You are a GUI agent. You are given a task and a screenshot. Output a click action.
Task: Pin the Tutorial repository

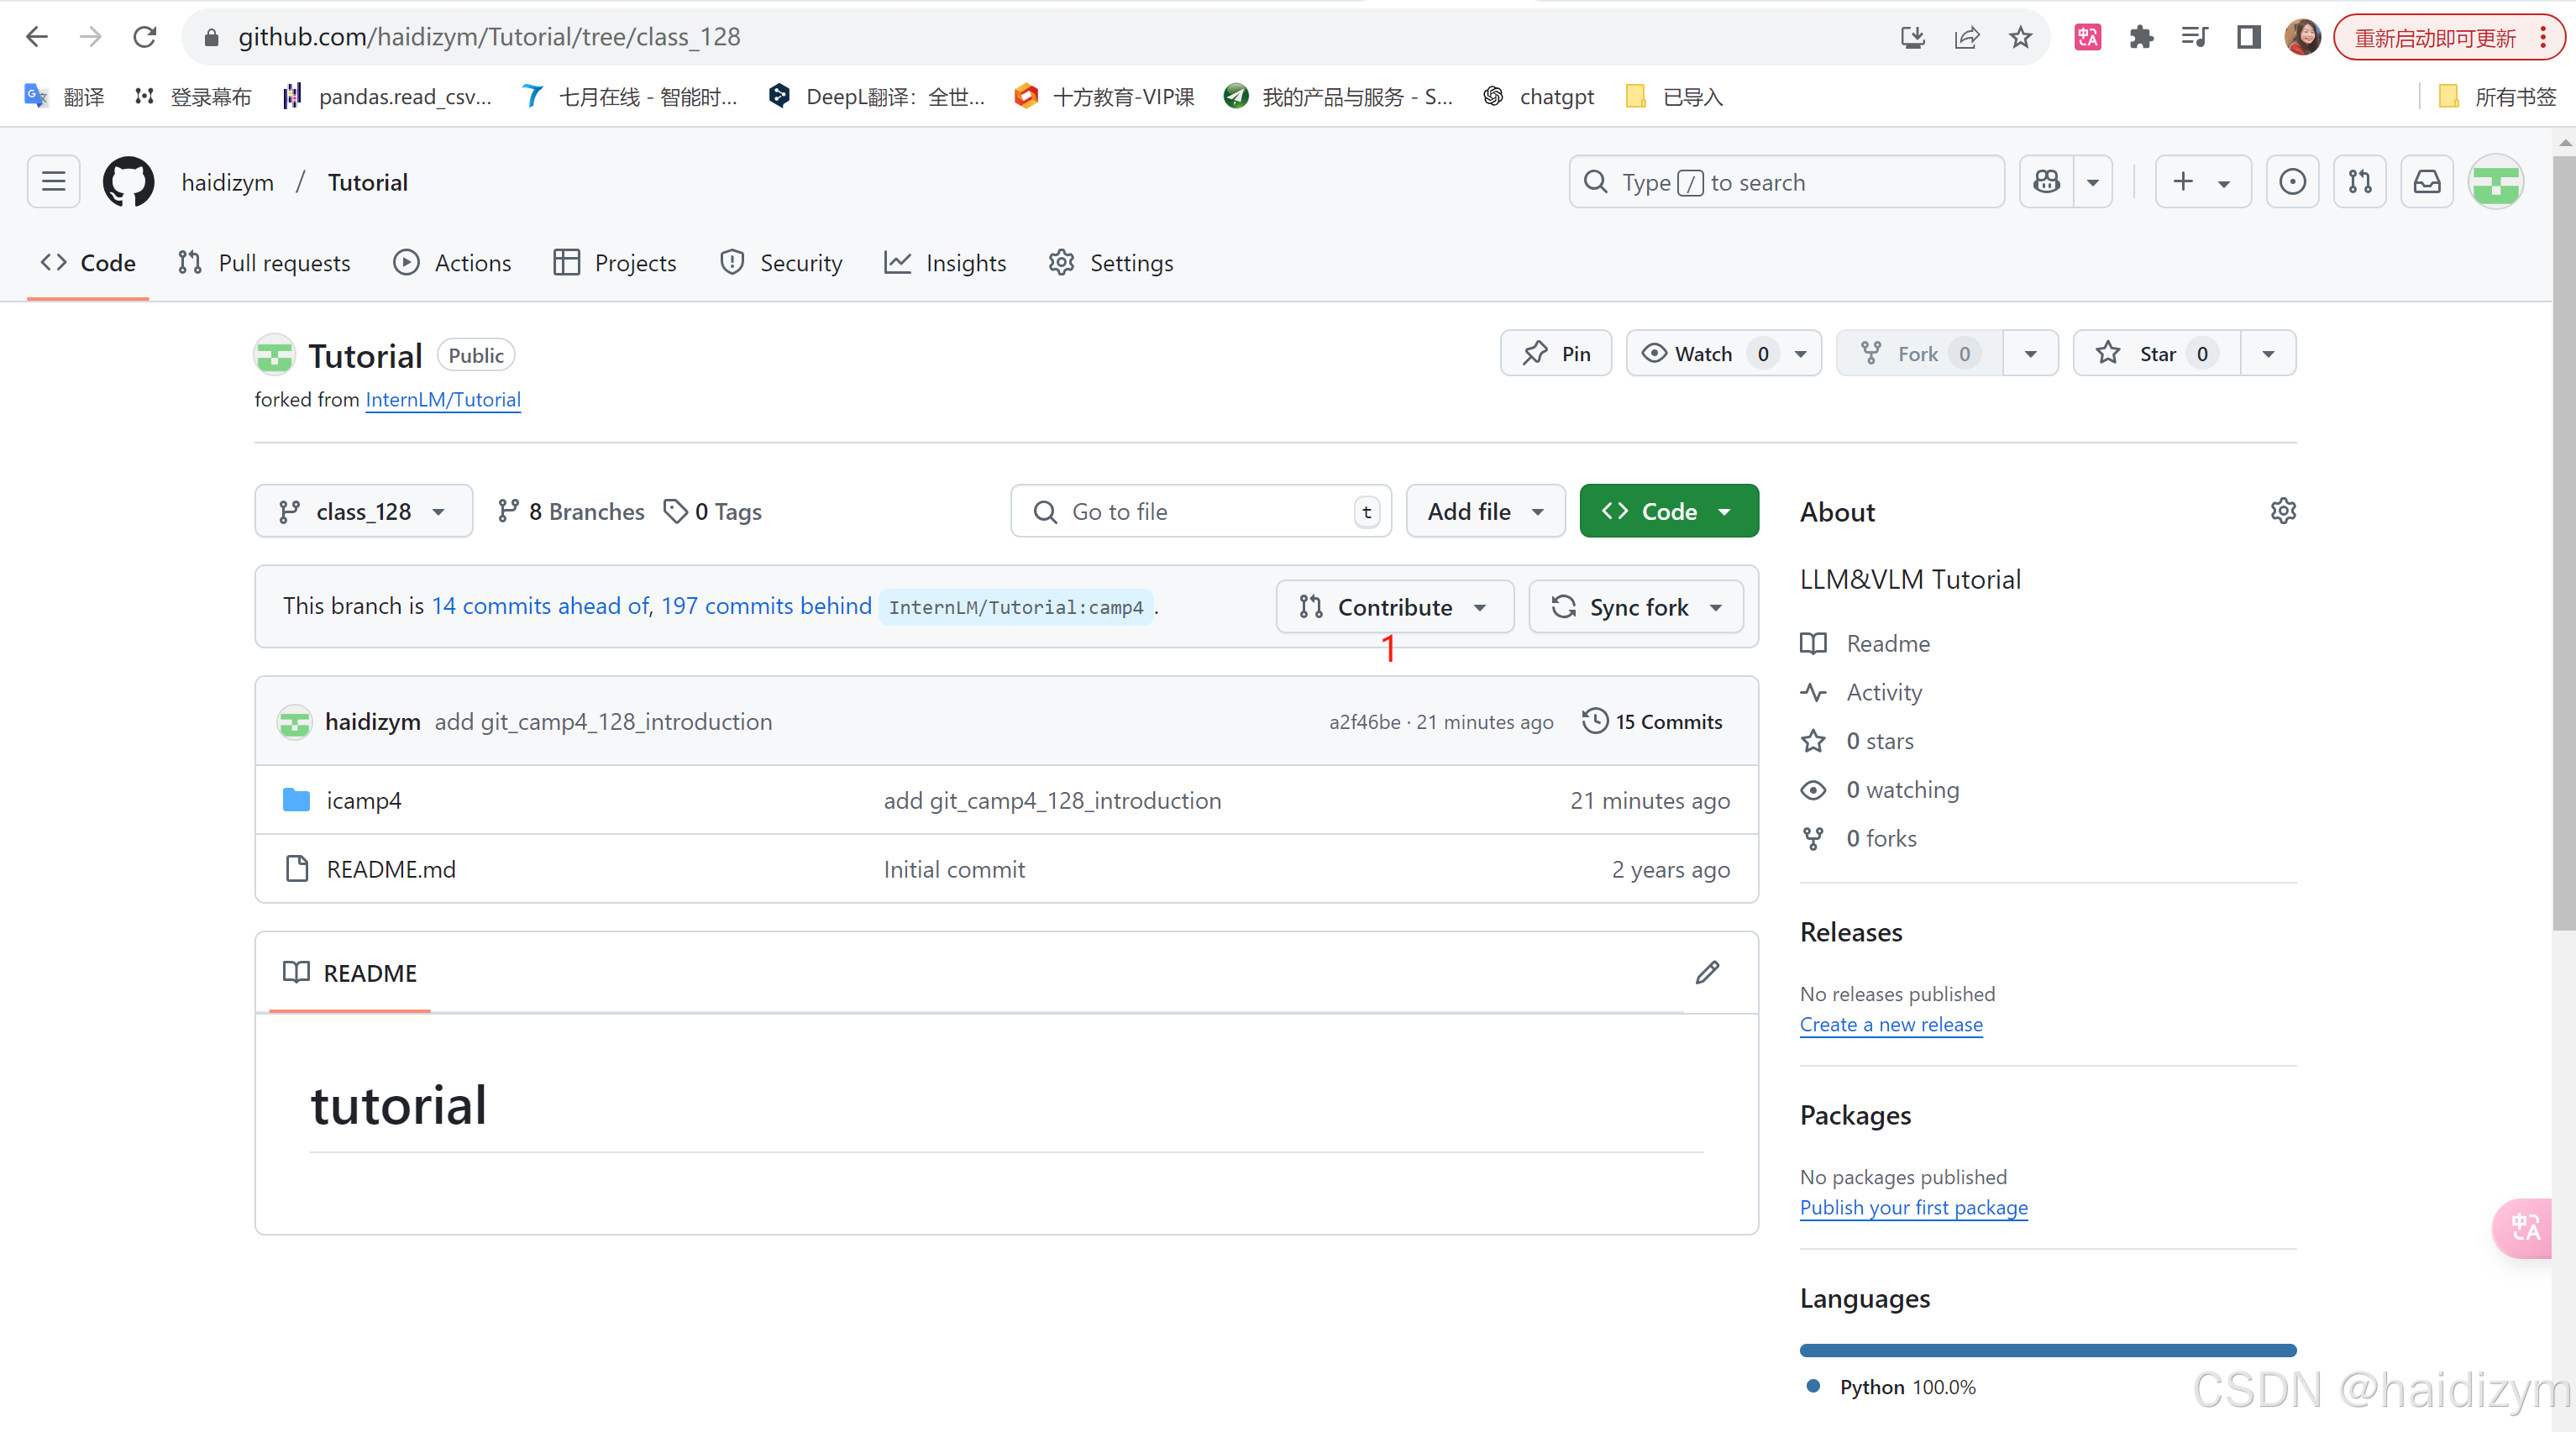pyautogui.click(x=1556, y=354)
